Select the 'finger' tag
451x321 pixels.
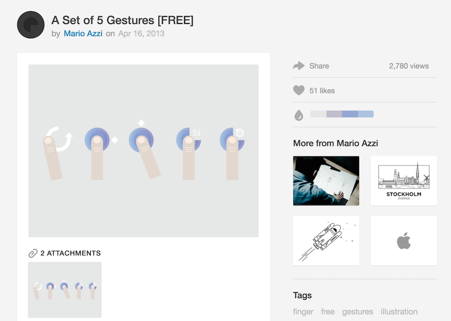click(x=303, y=311)
